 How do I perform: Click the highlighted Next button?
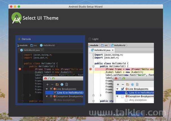[x=135, y=115]
